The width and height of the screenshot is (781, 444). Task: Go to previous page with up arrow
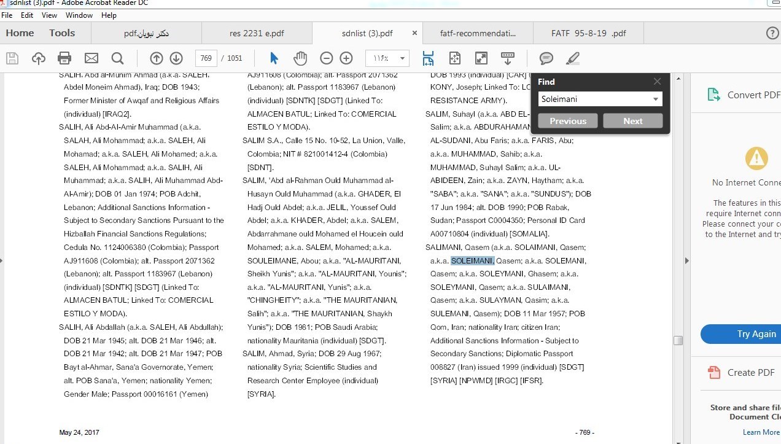(x=157, y=58)
